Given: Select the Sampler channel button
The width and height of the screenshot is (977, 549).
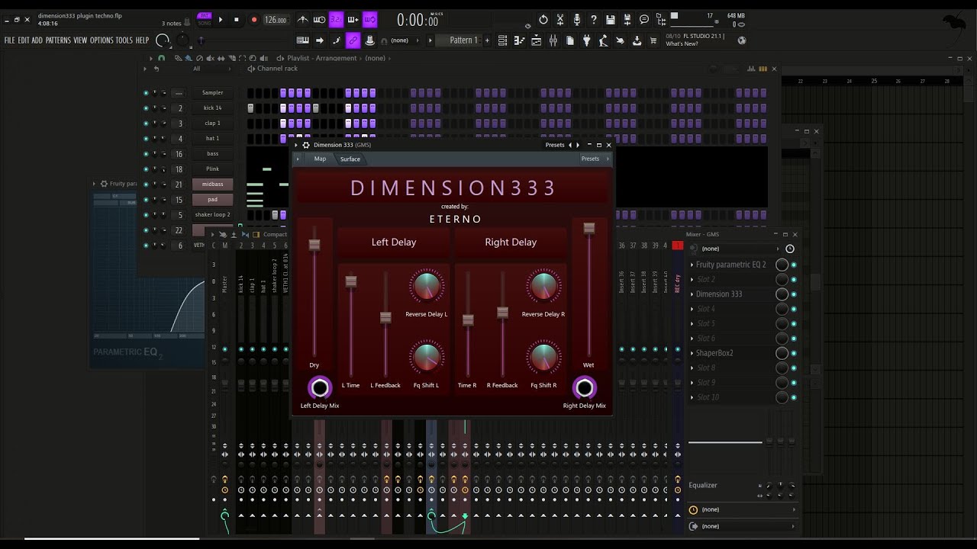Looking at the screenshot, I should pyautogui.click(x=212, y=93).
